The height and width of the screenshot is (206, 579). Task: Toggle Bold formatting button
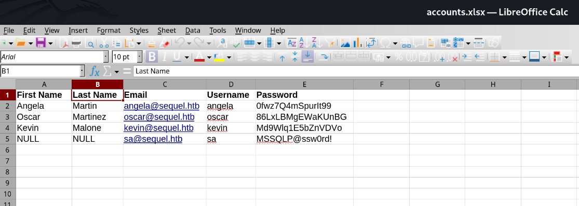pyautogui.click(x=152, y=56)
